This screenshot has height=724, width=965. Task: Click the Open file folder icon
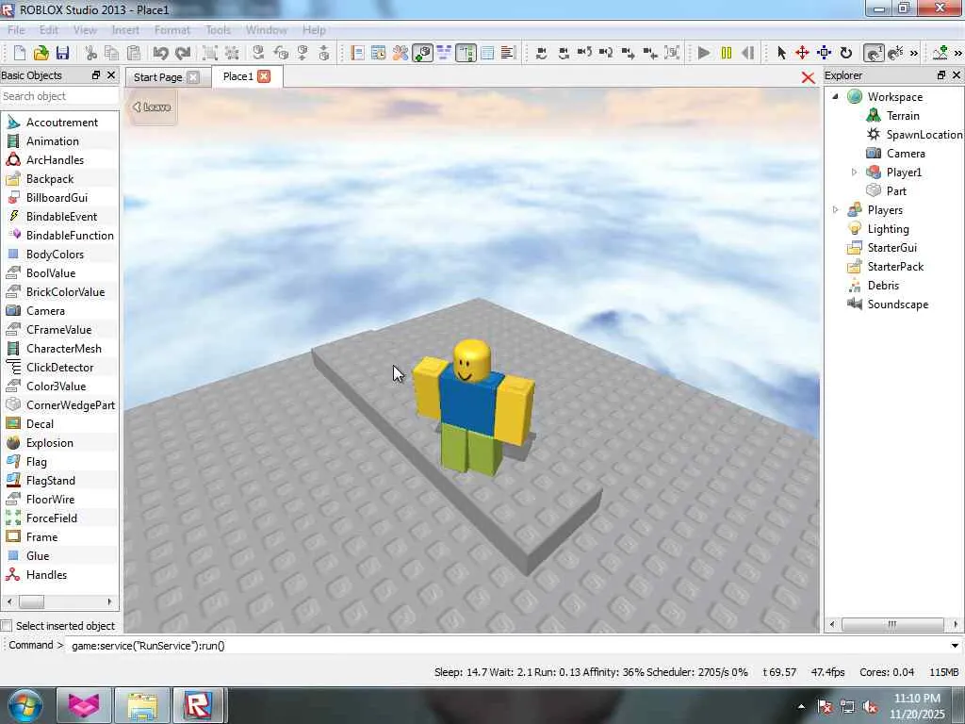(41, 53)
